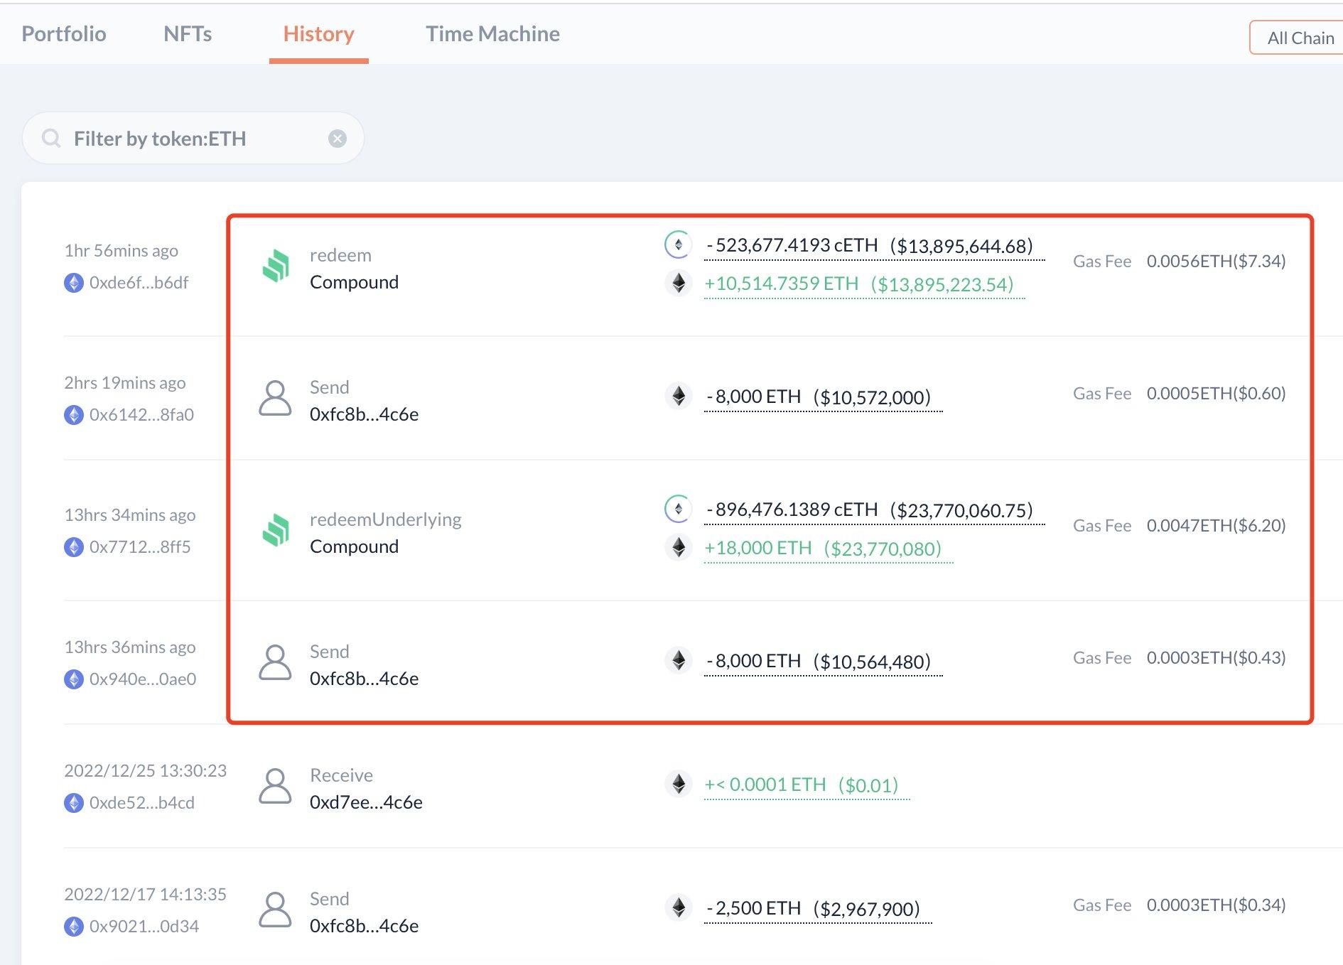Click the Compound logo on redeem row
Screen dimensions: 1343x965
tap(276, 267)
